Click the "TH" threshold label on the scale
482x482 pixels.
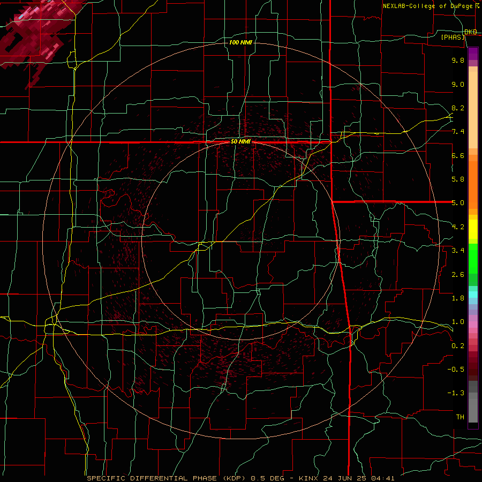(x=460, y=417)
